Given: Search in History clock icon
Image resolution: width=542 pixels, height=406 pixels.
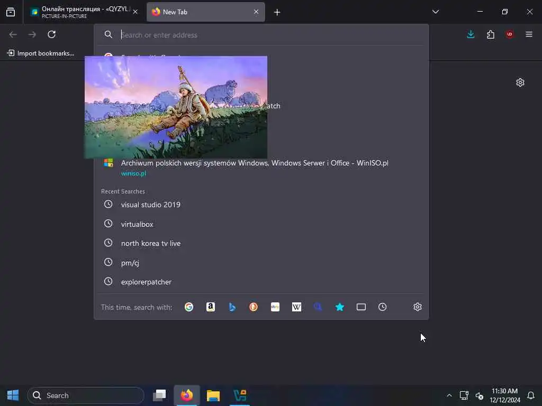Looking at the screenshot, I should pyautogui.click(x=382, y=307).
